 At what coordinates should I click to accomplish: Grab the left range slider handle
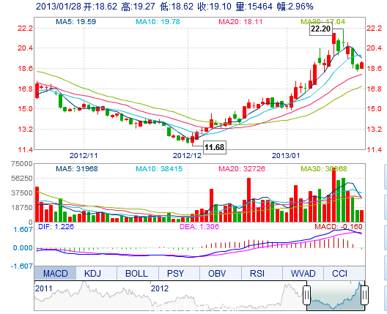[307, 295]
